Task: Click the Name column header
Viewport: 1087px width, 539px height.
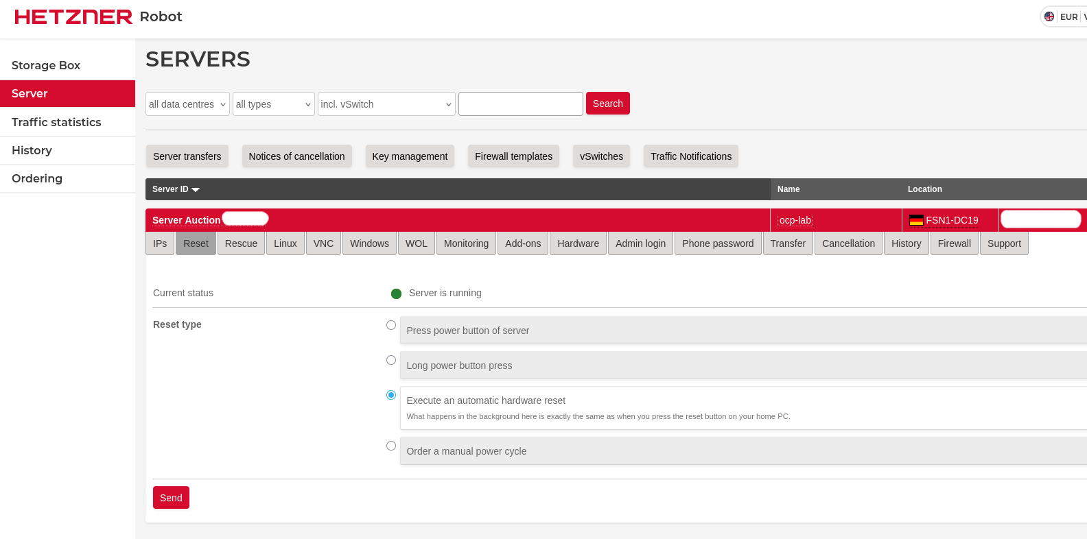Action: click(x=788, y=189)
